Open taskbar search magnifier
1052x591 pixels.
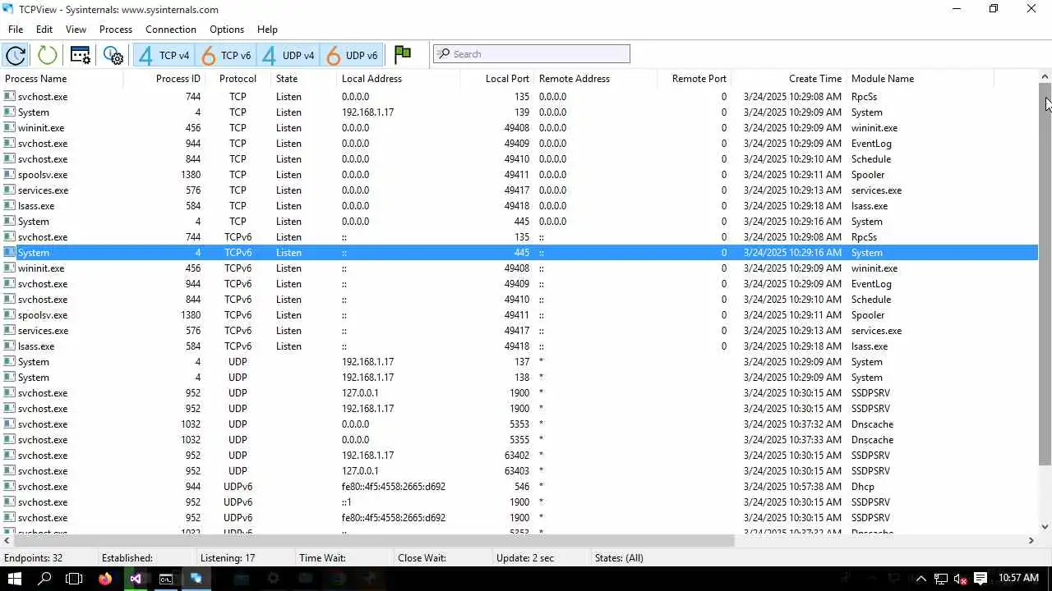pos(44,579)
